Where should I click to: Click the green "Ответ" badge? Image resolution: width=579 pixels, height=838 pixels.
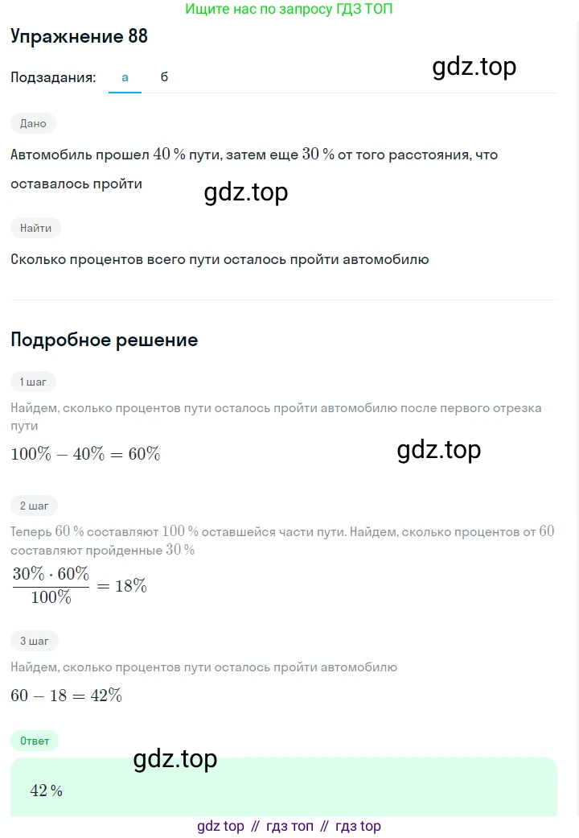pos(35,741)
